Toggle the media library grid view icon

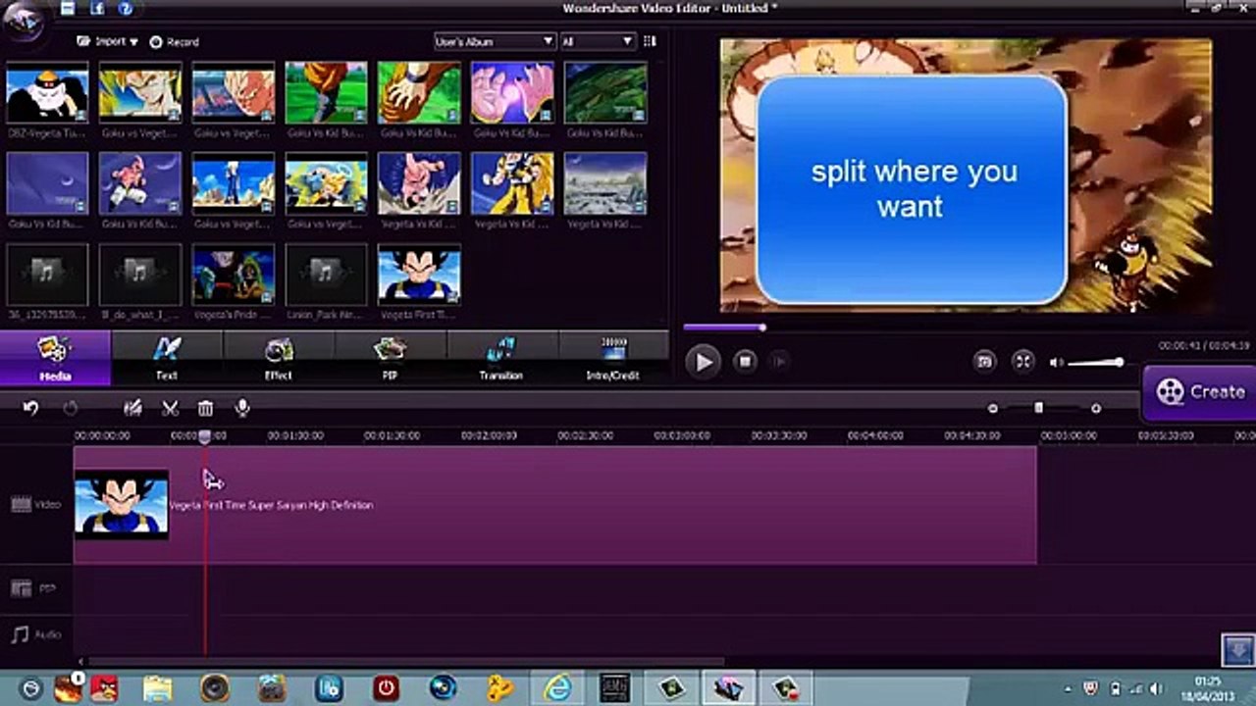pos(650,41)
